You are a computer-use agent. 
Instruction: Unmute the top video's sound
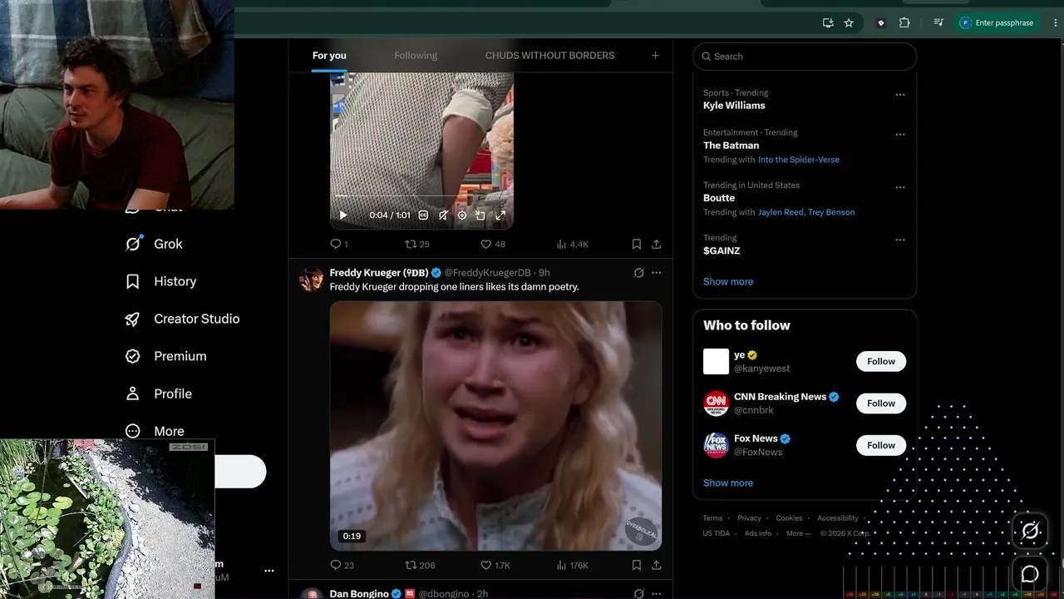(443, 215)
